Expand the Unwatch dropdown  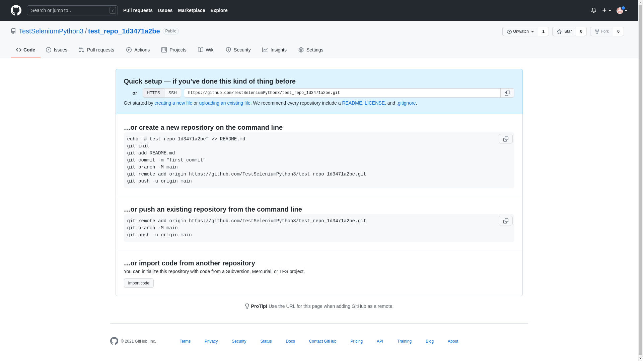tap(520, 31)
